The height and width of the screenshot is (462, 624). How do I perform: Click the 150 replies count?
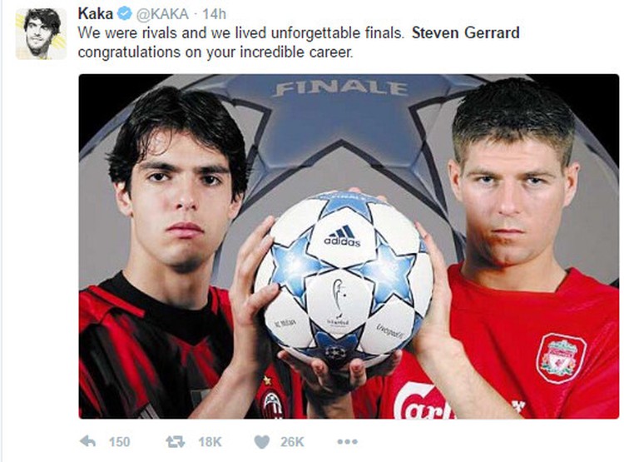point(119,442)
